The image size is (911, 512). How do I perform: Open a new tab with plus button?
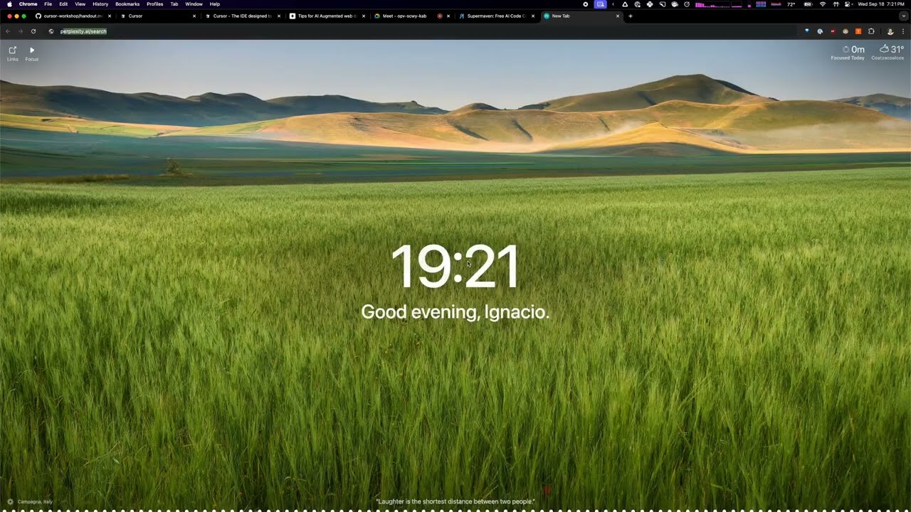630,16
